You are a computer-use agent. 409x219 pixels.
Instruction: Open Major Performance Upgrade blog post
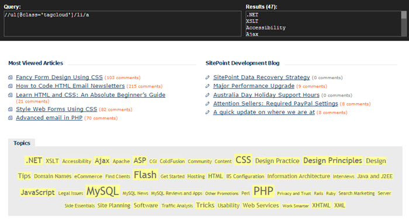click(254, 86)
